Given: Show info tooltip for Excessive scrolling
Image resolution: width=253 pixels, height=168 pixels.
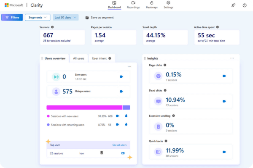Looking at the screenshot, I should (x=173, y=115).
